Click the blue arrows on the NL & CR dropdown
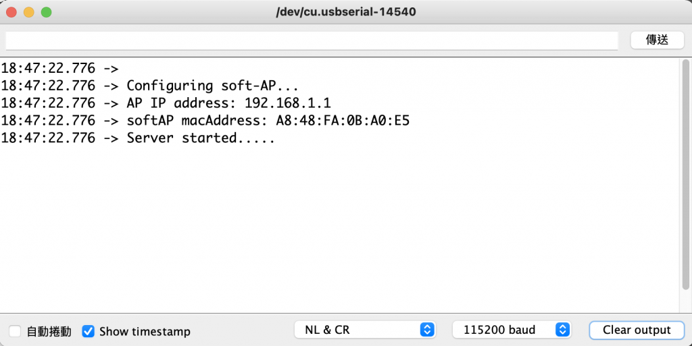Image resolution: width=692 pixels, height=346 pixels. (427, 330)
